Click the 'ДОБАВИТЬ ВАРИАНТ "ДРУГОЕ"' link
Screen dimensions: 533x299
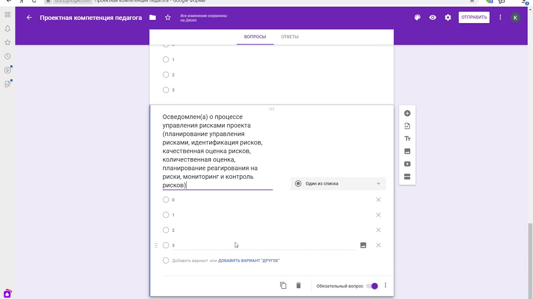point(249,260)
